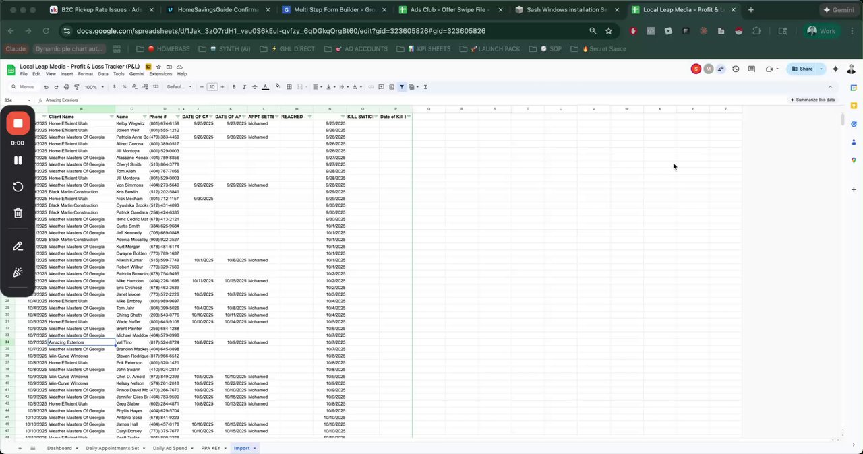Open version history clock icon
This screenshot has width=863, height=454.
click(736, 69)
